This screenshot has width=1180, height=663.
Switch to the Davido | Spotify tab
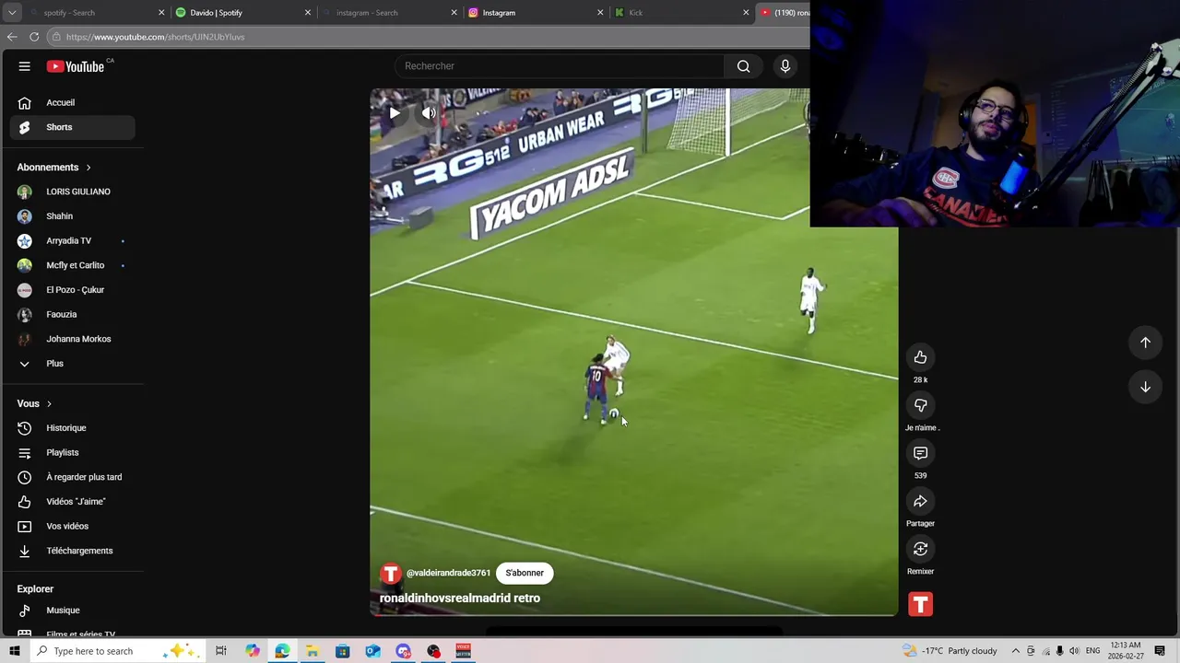pos(243,13)
